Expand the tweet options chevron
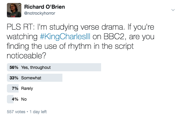This screenshot has height=121, width=180. point(173,10)
